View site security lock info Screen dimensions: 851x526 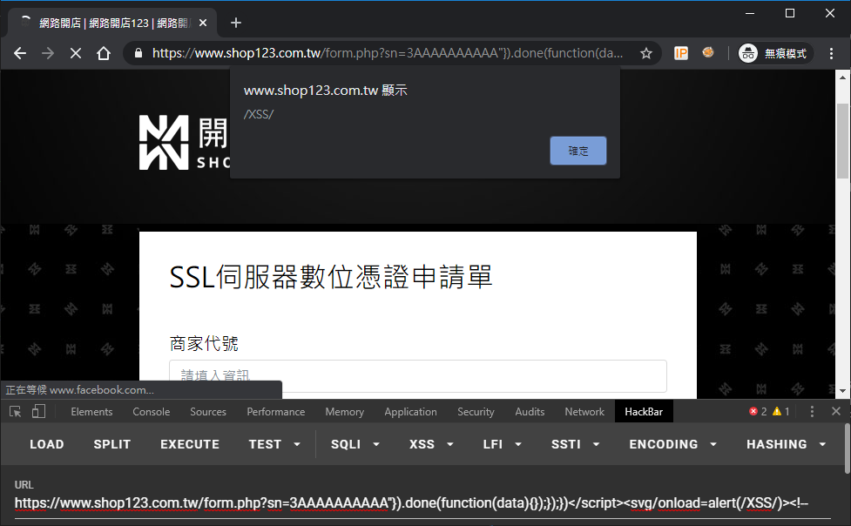pos(138,53)
